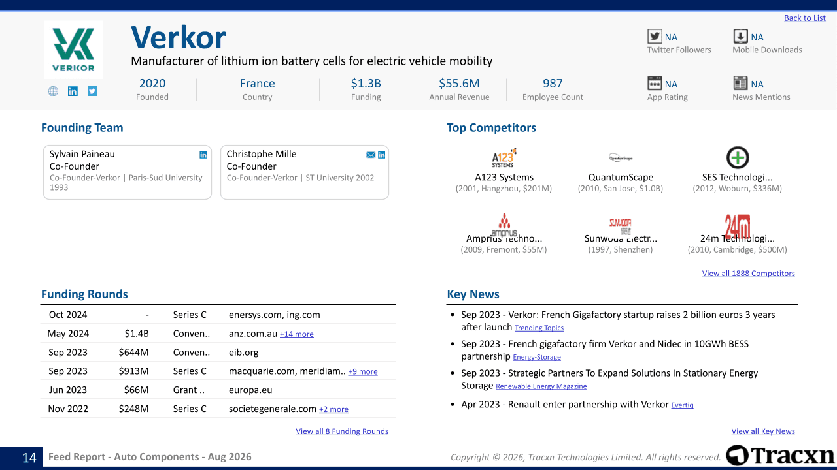Open Verkor's Twitter icon below the logo

click(92, 91)
